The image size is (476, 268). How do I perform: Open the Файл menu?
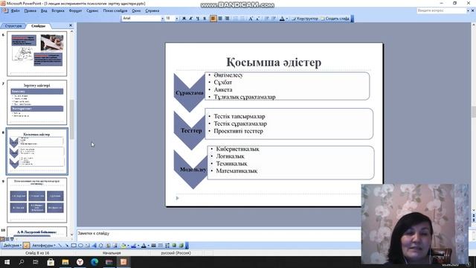pos(15,10)
